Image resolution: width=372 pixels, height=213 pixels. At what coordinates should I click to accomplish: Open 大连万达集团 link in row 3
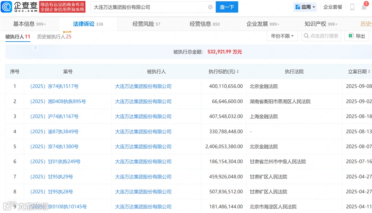[143, 116]
